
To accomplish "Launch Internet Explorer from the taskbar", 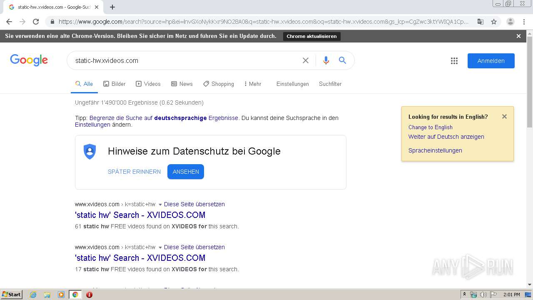I will pyautogui.click(x=33, y=295).
